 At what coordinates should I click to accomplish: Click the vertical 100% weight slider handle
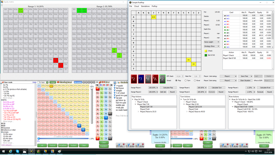point(92,89)
